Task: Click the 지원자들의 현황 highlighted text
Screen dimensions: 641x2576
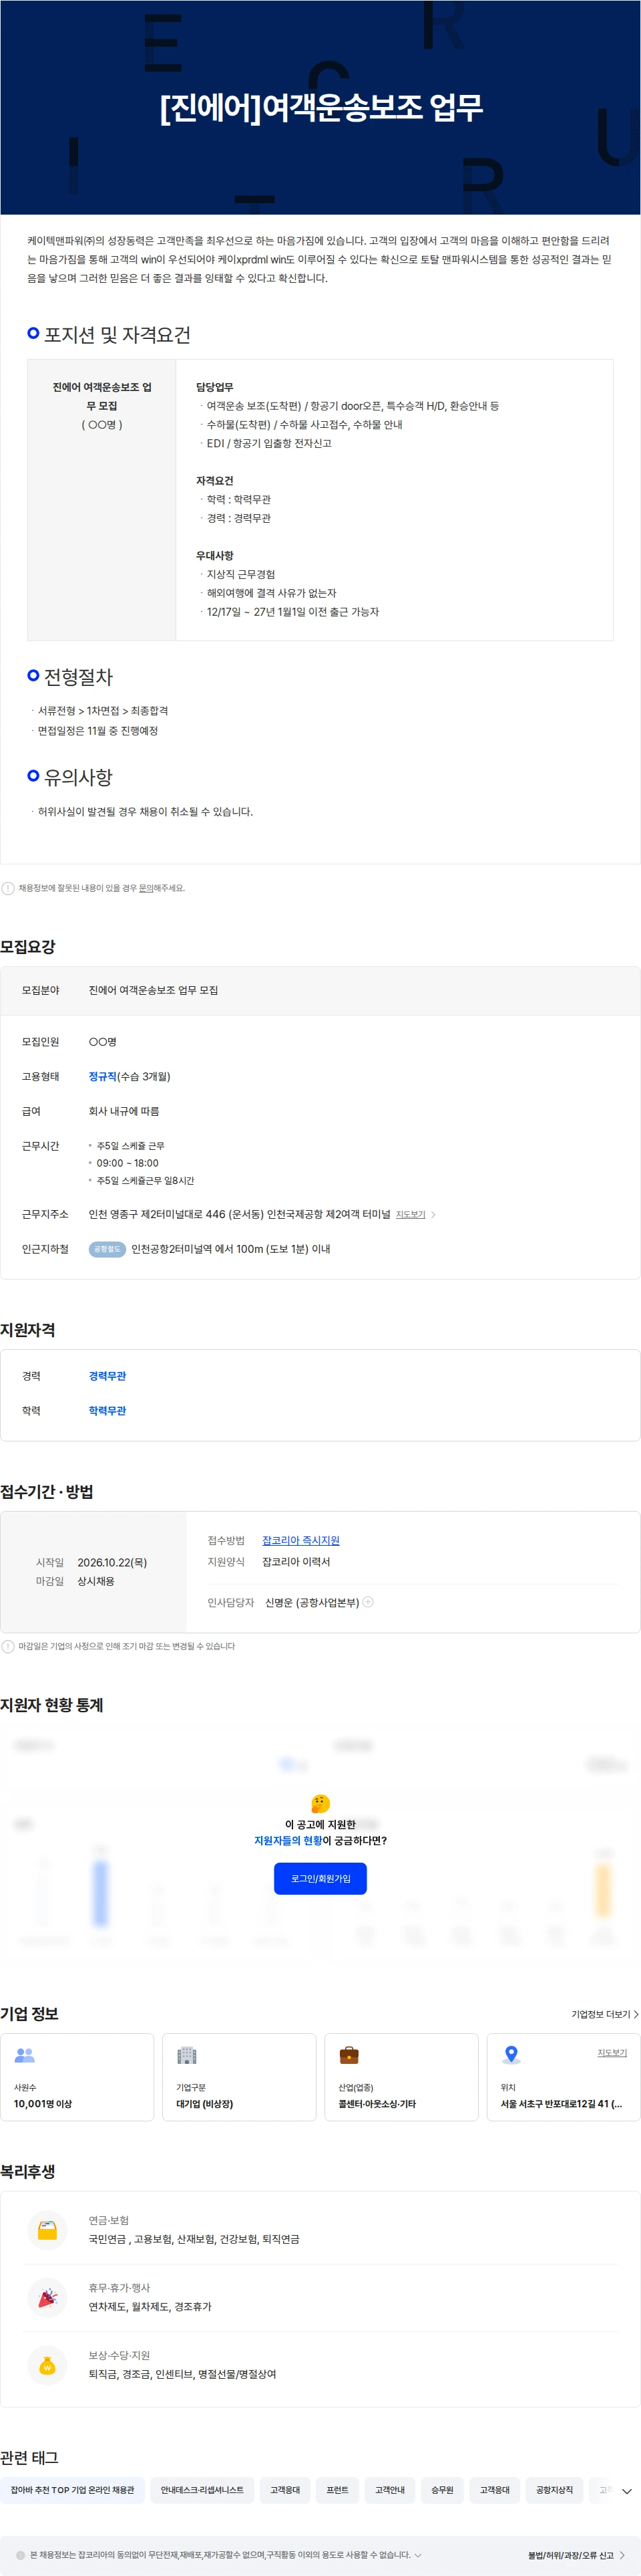Action: 288,1840
